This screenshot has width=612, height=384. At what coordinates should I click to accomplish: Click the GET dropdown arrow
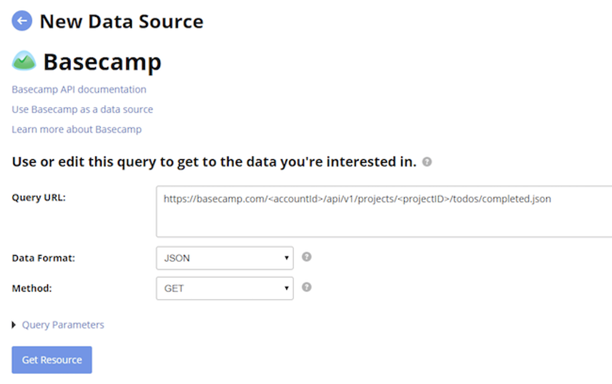point(286,288)
